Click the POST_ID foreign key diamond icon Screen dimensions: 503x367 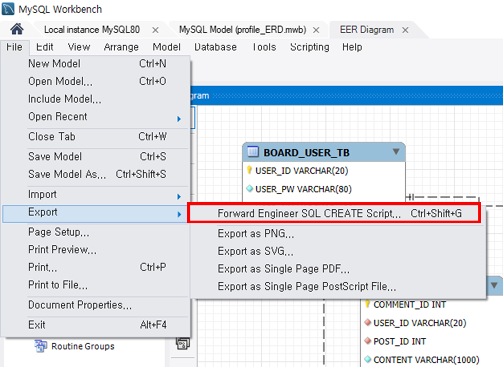click(368, 341)
